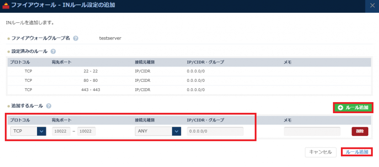
Task: Click the ending port field of the new rule
Action: tap(87, 131)
